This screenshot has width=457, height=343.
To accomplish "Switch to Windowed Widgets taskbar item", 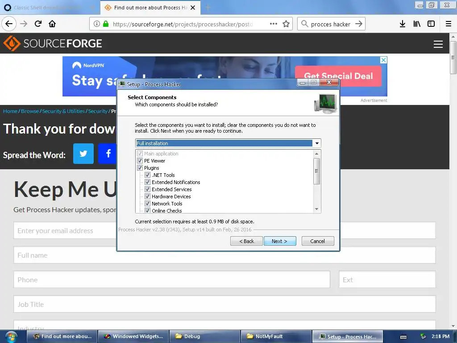I will point(133,337).
